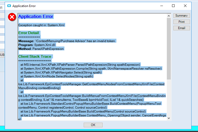Image resolution: width=198 pixels, height=132 pixels.
Task: Click the blue 'Application Error' heading
Action: (x=36, y=16)
